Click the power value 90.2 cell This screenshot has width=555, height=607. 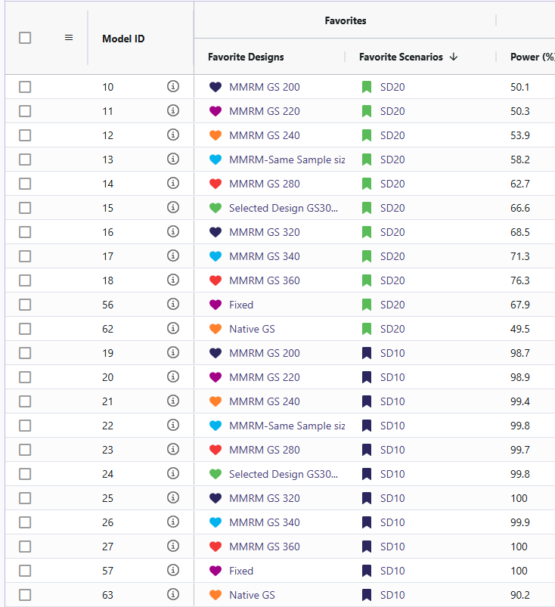point(520,595)
